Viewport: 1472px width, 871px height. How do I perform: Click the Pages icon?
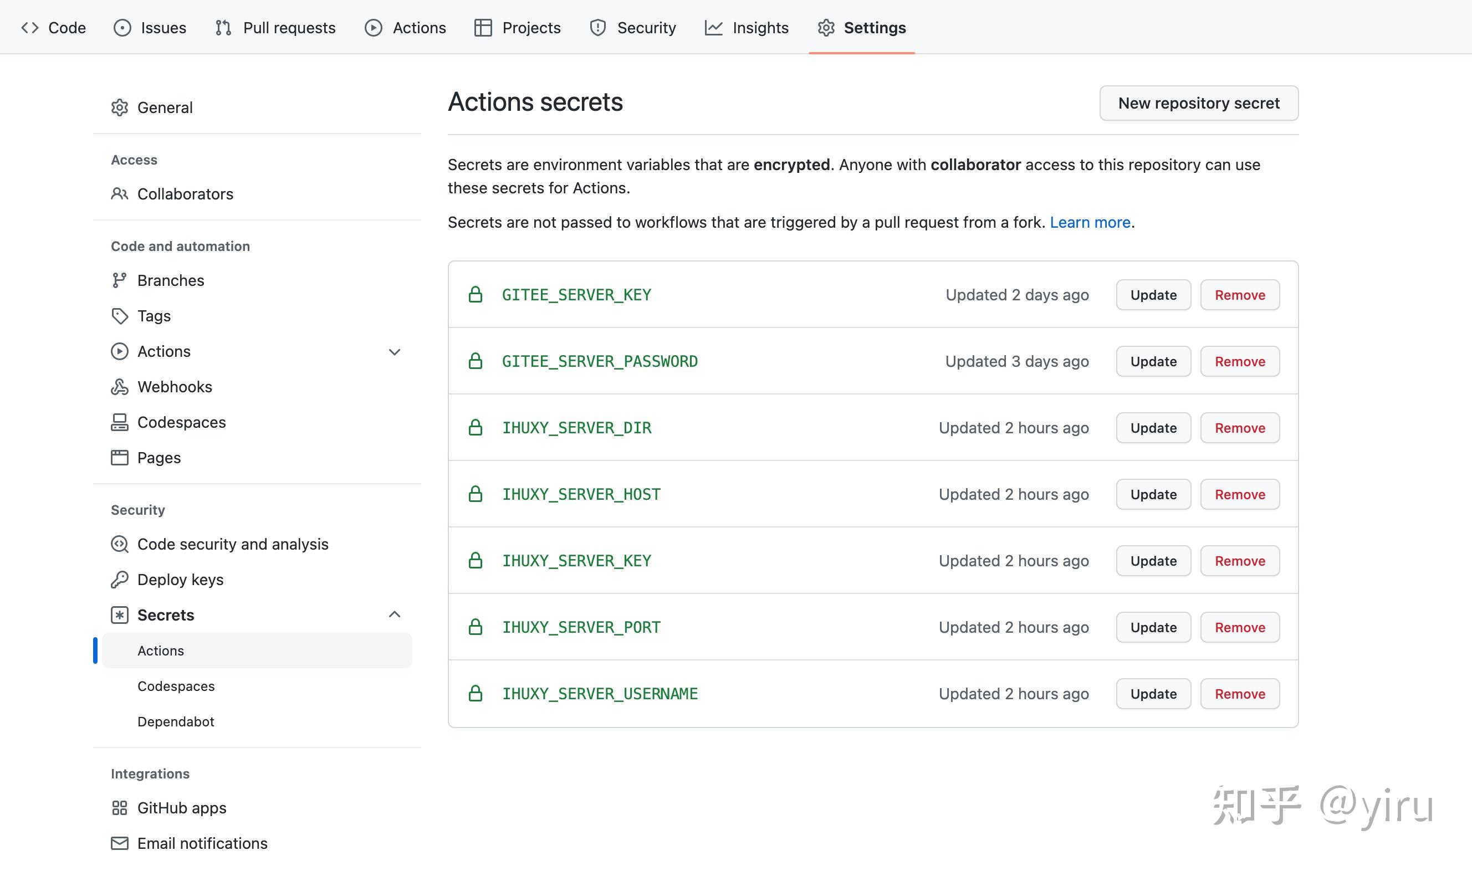coord(120,458)
